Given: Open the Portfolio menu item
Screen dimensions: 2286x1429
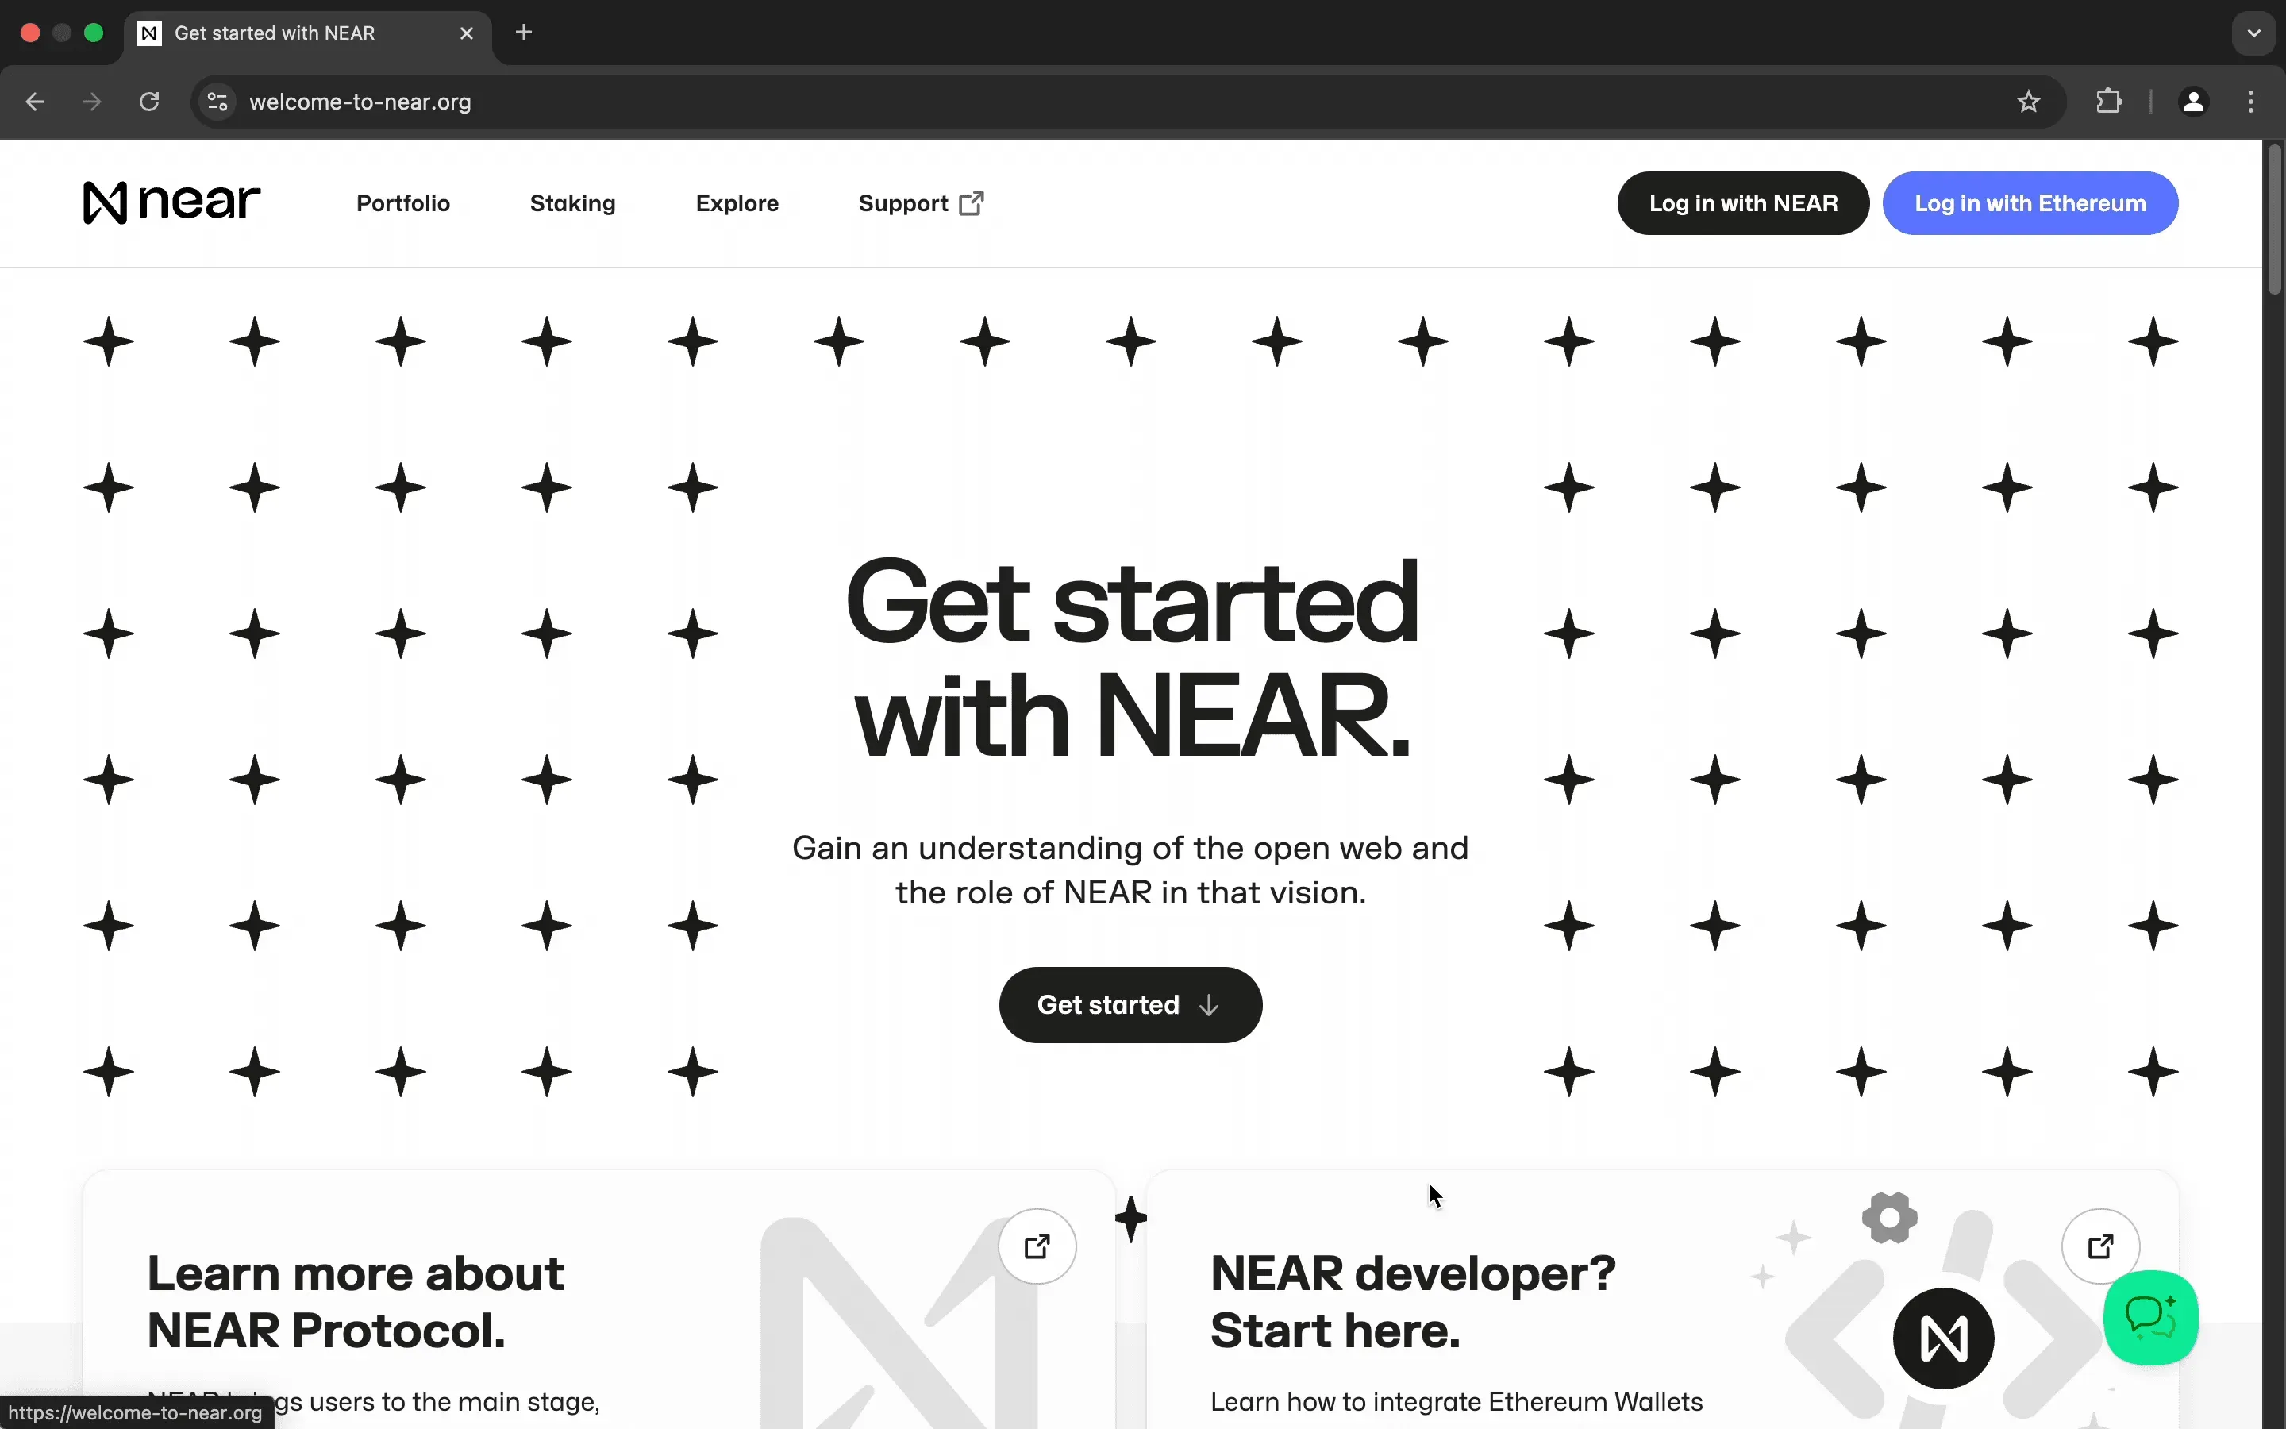Looking at the screenshot, I should (403, 203).
